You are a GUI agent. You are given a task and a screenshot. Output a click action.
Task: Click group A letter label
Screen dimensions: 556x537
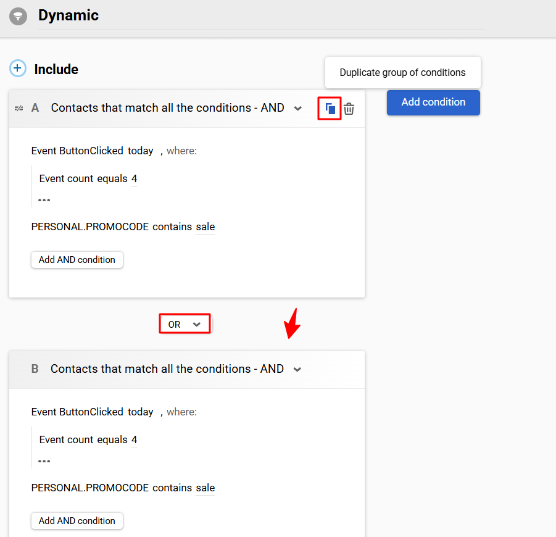click(x=35, y=107)
